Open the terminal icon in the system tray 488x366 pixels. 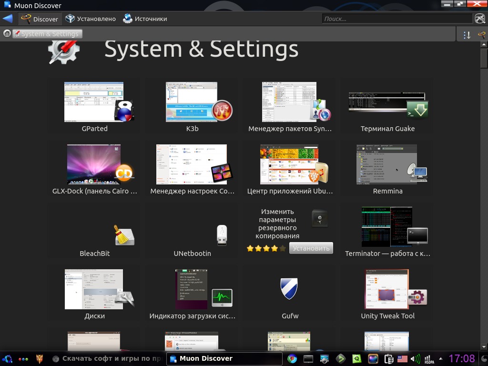point(308,359)
